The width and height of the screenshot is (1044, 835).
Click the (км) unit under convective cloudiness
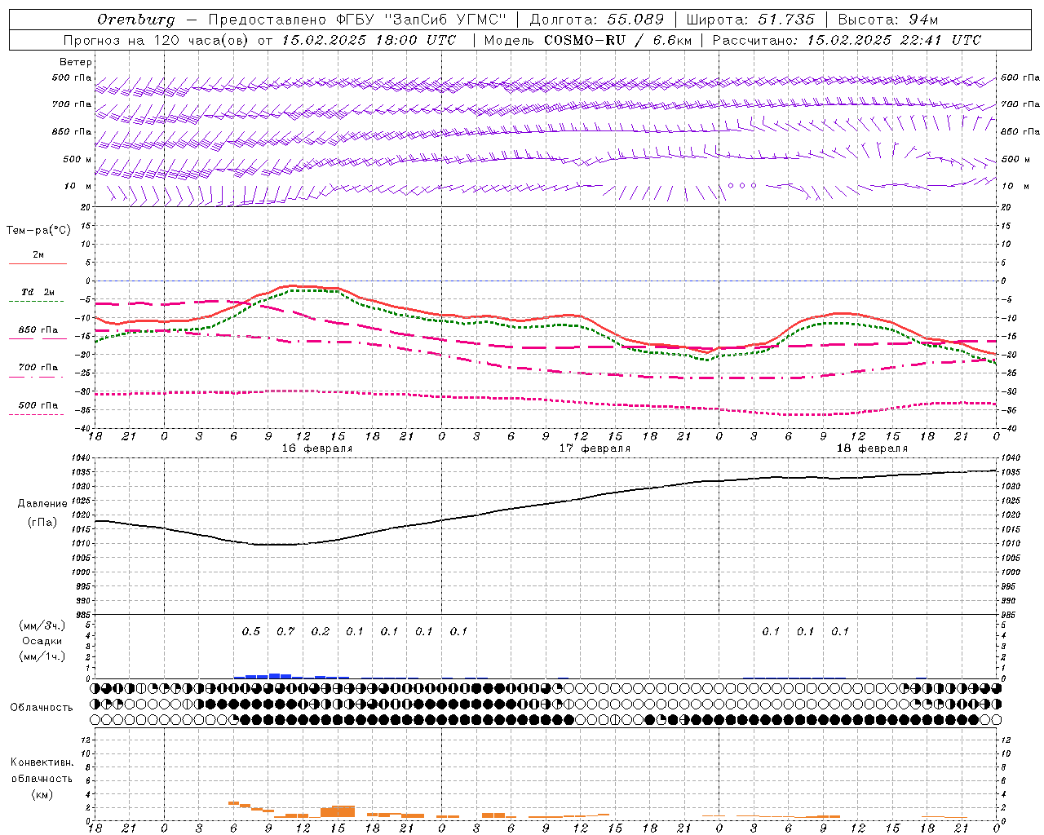(x=42, y=794)
